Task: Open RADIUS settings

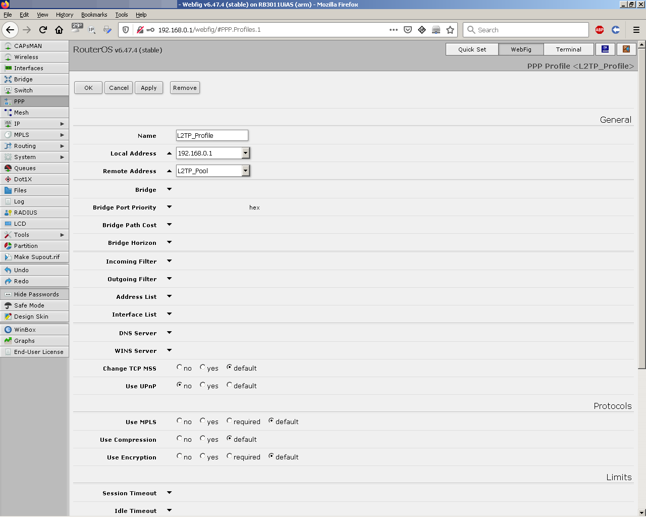Action: point(34,213)
